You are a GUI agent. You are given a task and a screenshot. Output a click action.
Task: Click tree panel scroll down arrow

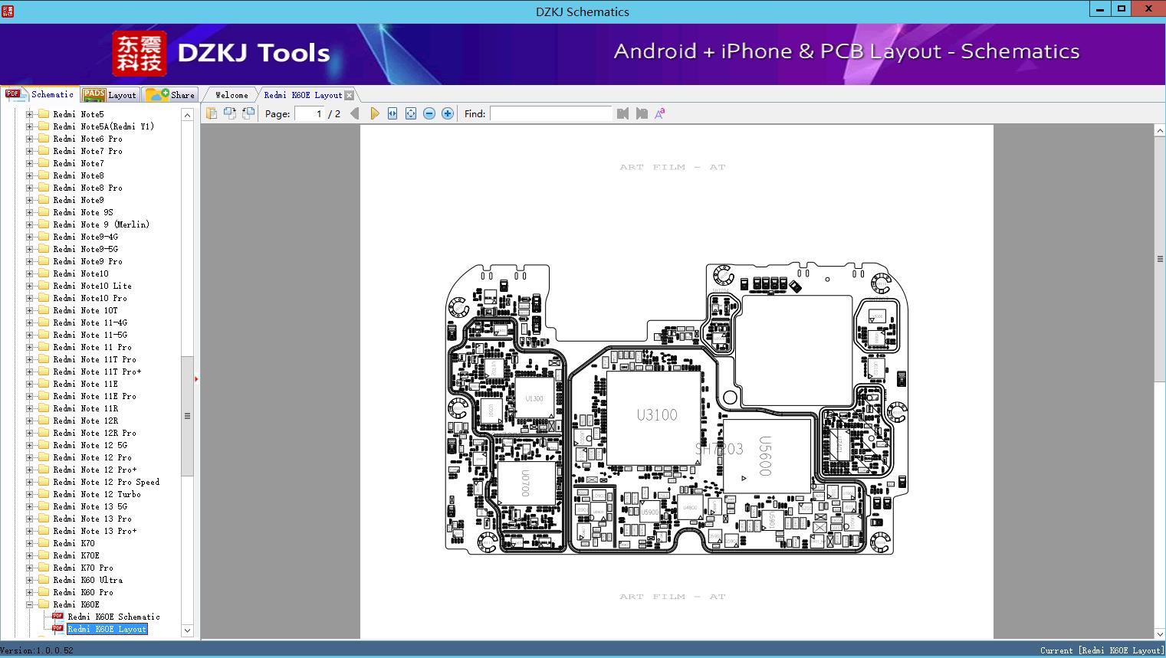pos(187,630)
